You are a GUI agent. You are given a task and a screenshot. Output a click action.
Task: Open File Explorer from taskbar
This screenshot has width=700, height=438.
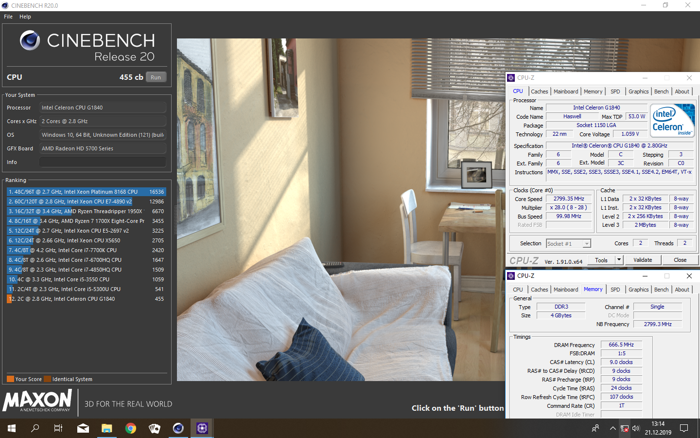point(107,428)
